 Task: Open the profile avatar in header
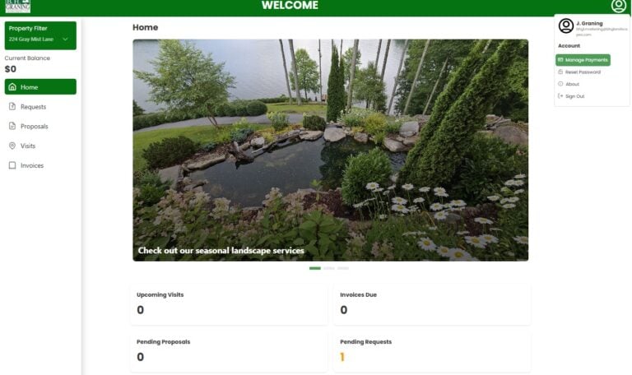[x=618, y=6]
